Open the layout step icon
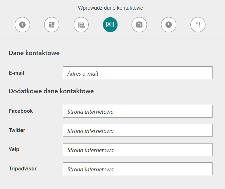The width and height of the screenshot is (225, 189). tap(52, 25)
